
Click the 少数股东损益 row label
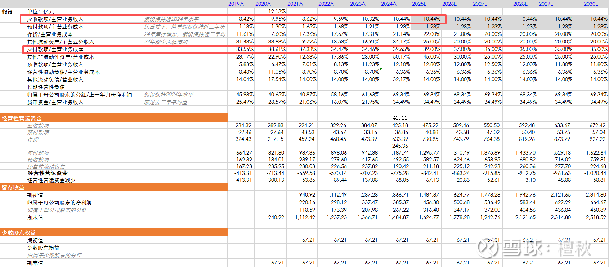pos(43,248)
